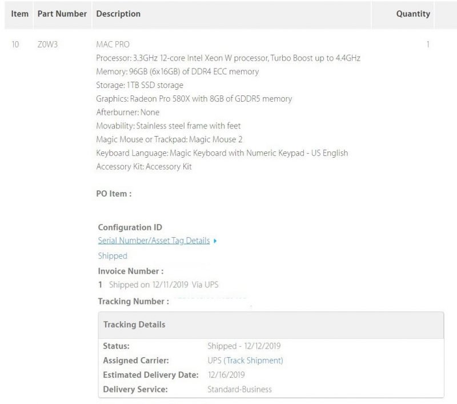Click estimated delivery date 12/16/2019
This screenshot has width=457, height=404.
point(226,375)
